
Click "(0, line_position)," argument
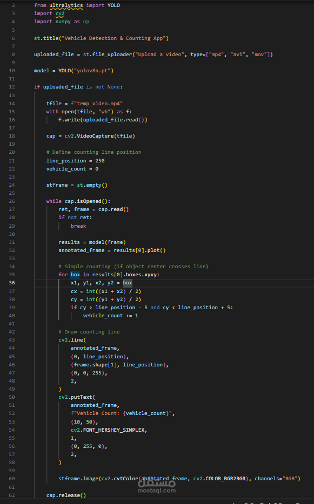[x=100, y=357]
